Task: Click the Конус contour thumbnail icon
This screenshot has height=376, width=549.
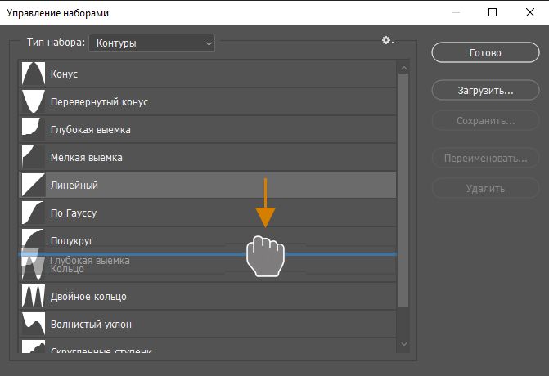Action: 33,74
